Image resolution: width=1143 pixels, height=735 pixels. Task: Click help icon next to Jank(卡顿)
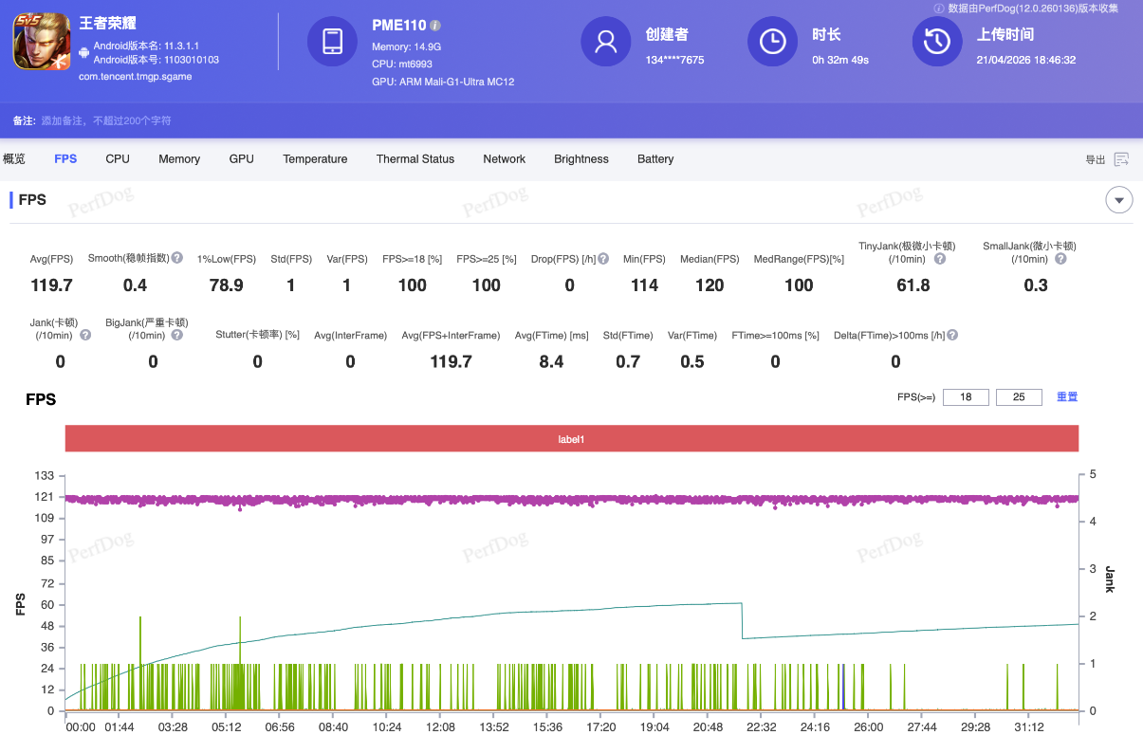click(x=85, y=335)
